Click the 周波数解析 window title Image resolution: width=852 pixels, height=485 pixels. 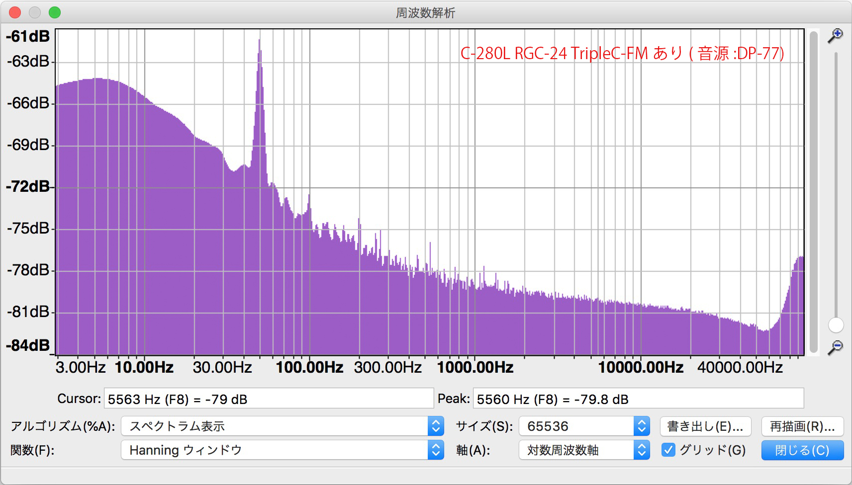click(x=426, y=12)
